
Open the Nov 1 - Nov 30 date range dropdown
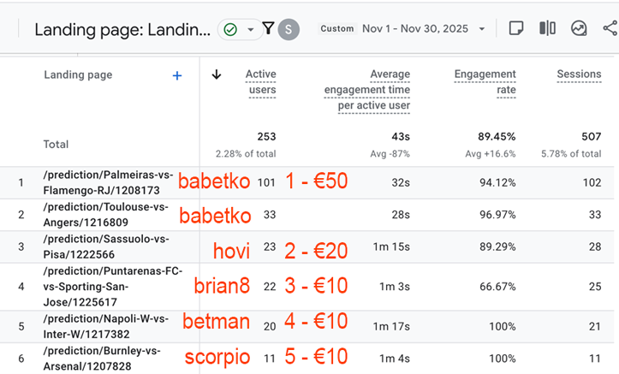click(424, 28)
